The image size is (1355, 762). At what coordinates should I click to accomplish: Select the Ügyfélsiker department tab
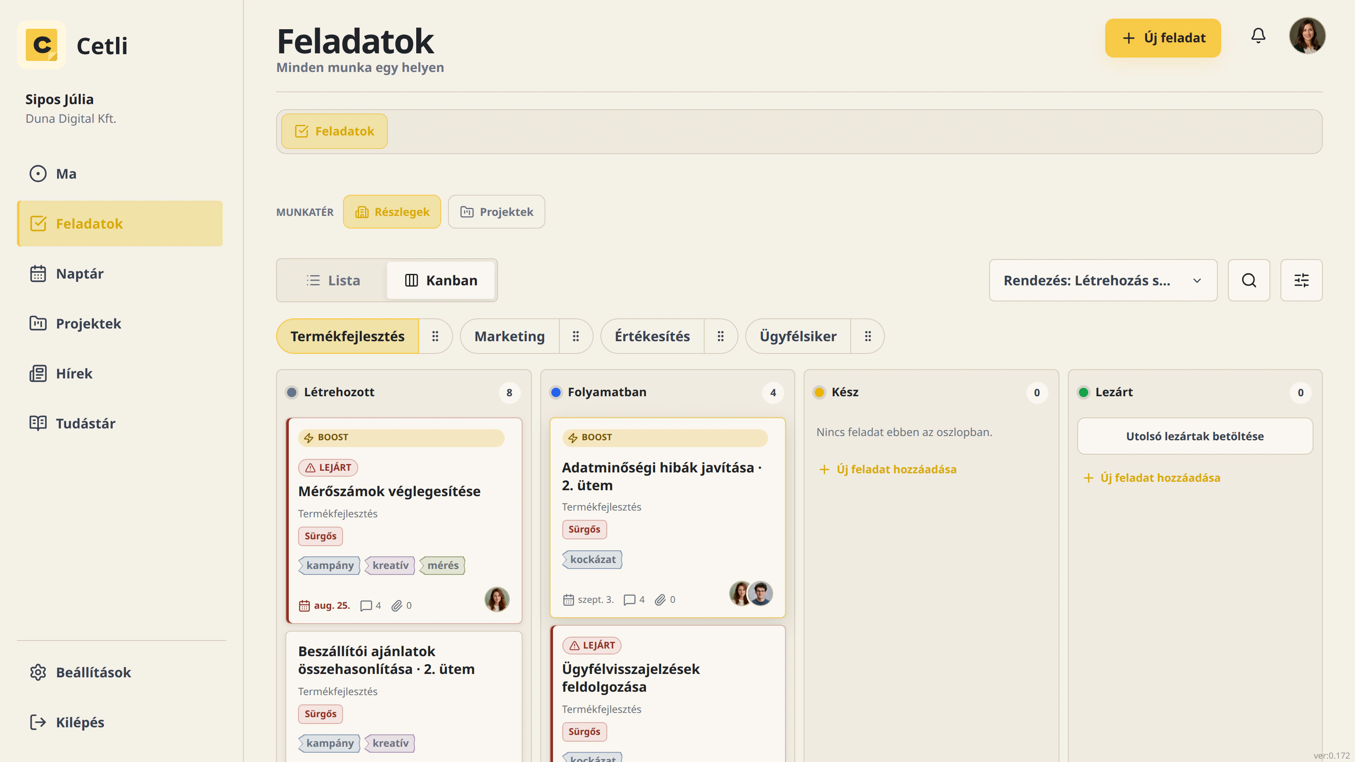[x=798, y=336]
